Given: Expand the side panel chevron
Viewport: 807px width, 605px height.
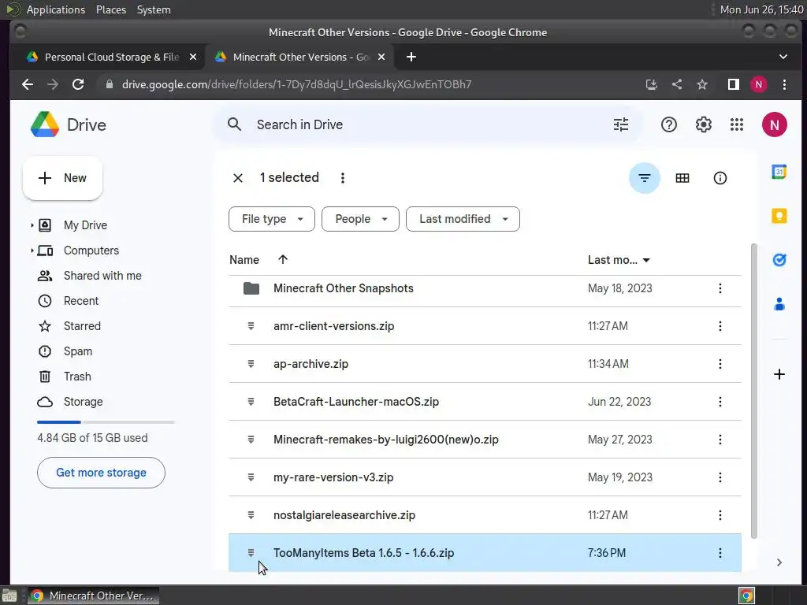Looking at the screenshot, I should [x=779, y=562].
